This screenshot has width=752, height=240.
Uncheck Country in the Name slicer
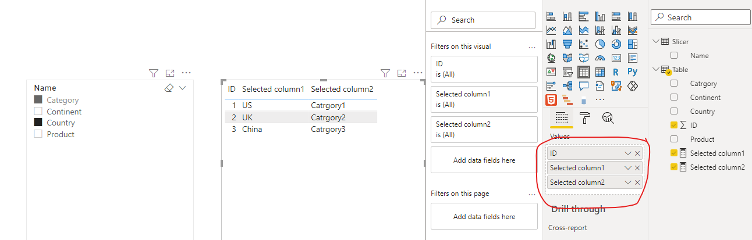pos(38,123)
